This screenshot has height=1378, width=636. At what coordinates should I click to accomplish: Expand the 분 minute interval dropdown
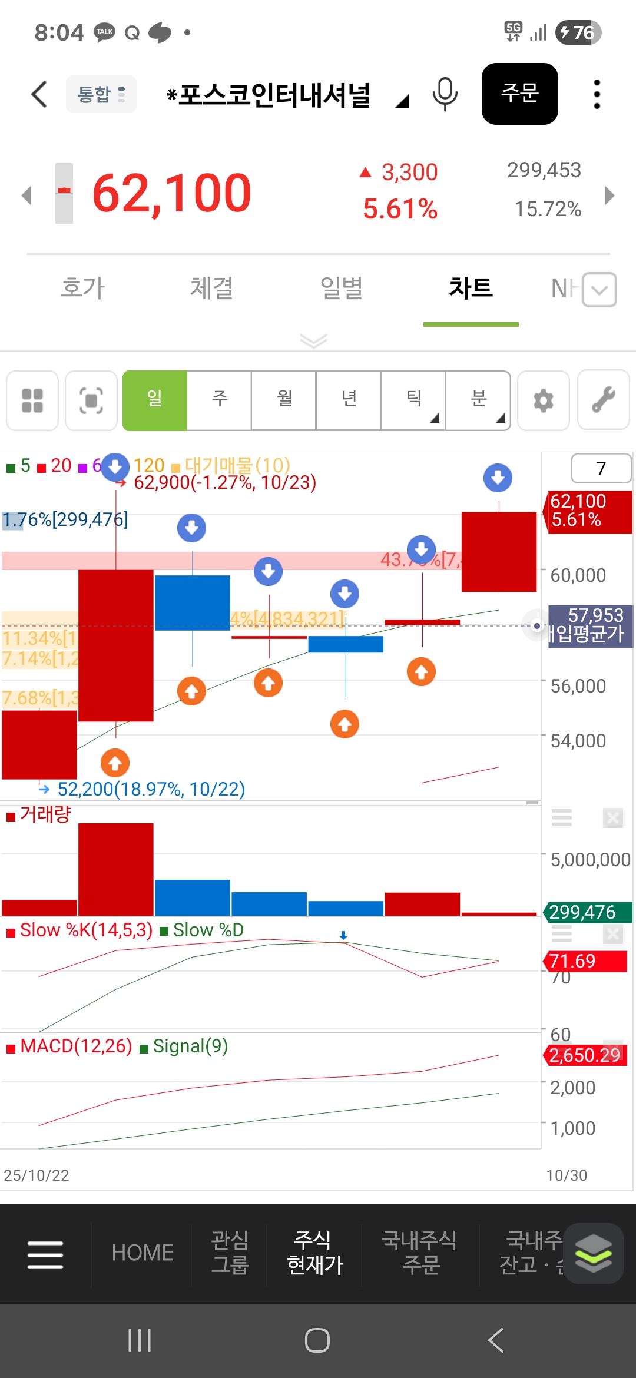tap(479, 401)
